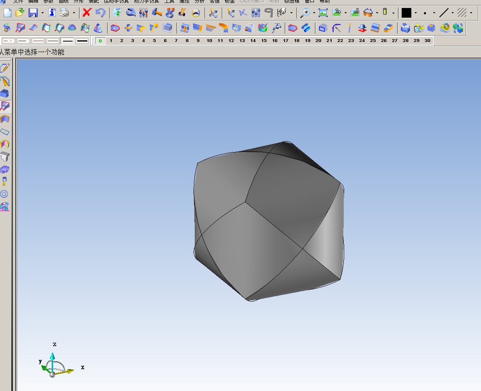Screen dimensions: 481x391
Task: Select the point style dot button
Action: 425,13
